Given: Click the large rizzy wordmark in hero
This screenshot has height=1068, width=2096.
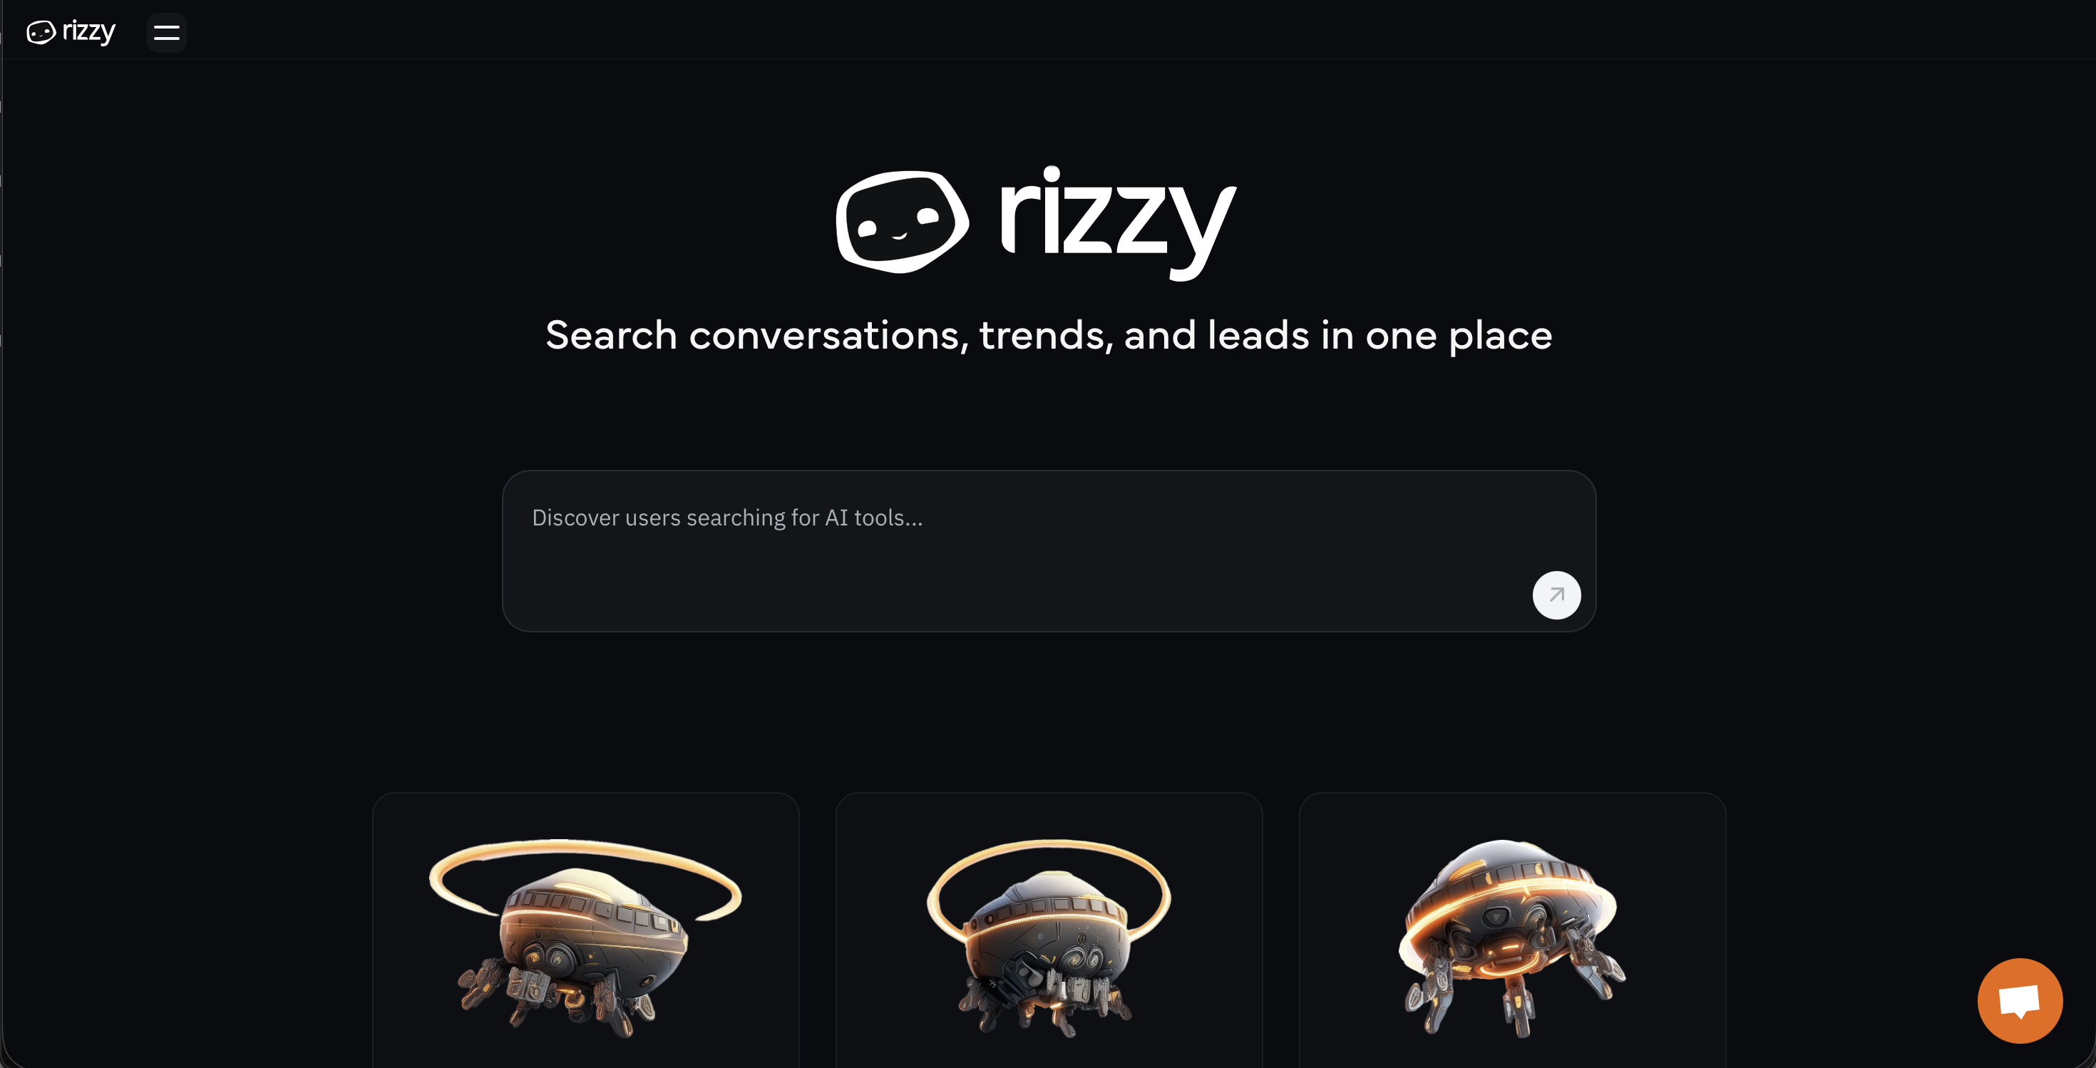Looking at the screenshot, I should coord(1117,222).
